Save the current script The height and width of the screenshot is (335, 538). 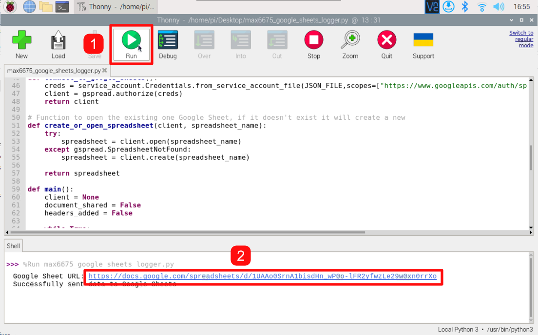[x=94, y=44]
